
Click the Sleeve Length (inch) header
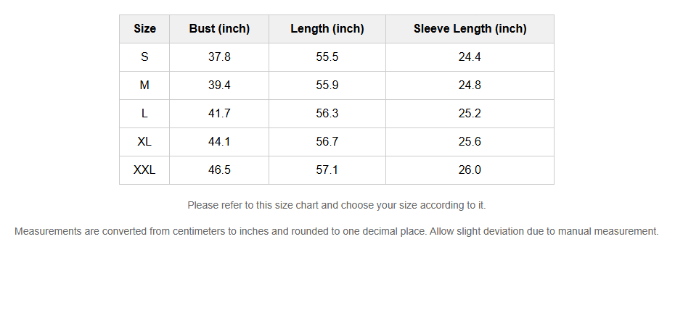(470, 29)
